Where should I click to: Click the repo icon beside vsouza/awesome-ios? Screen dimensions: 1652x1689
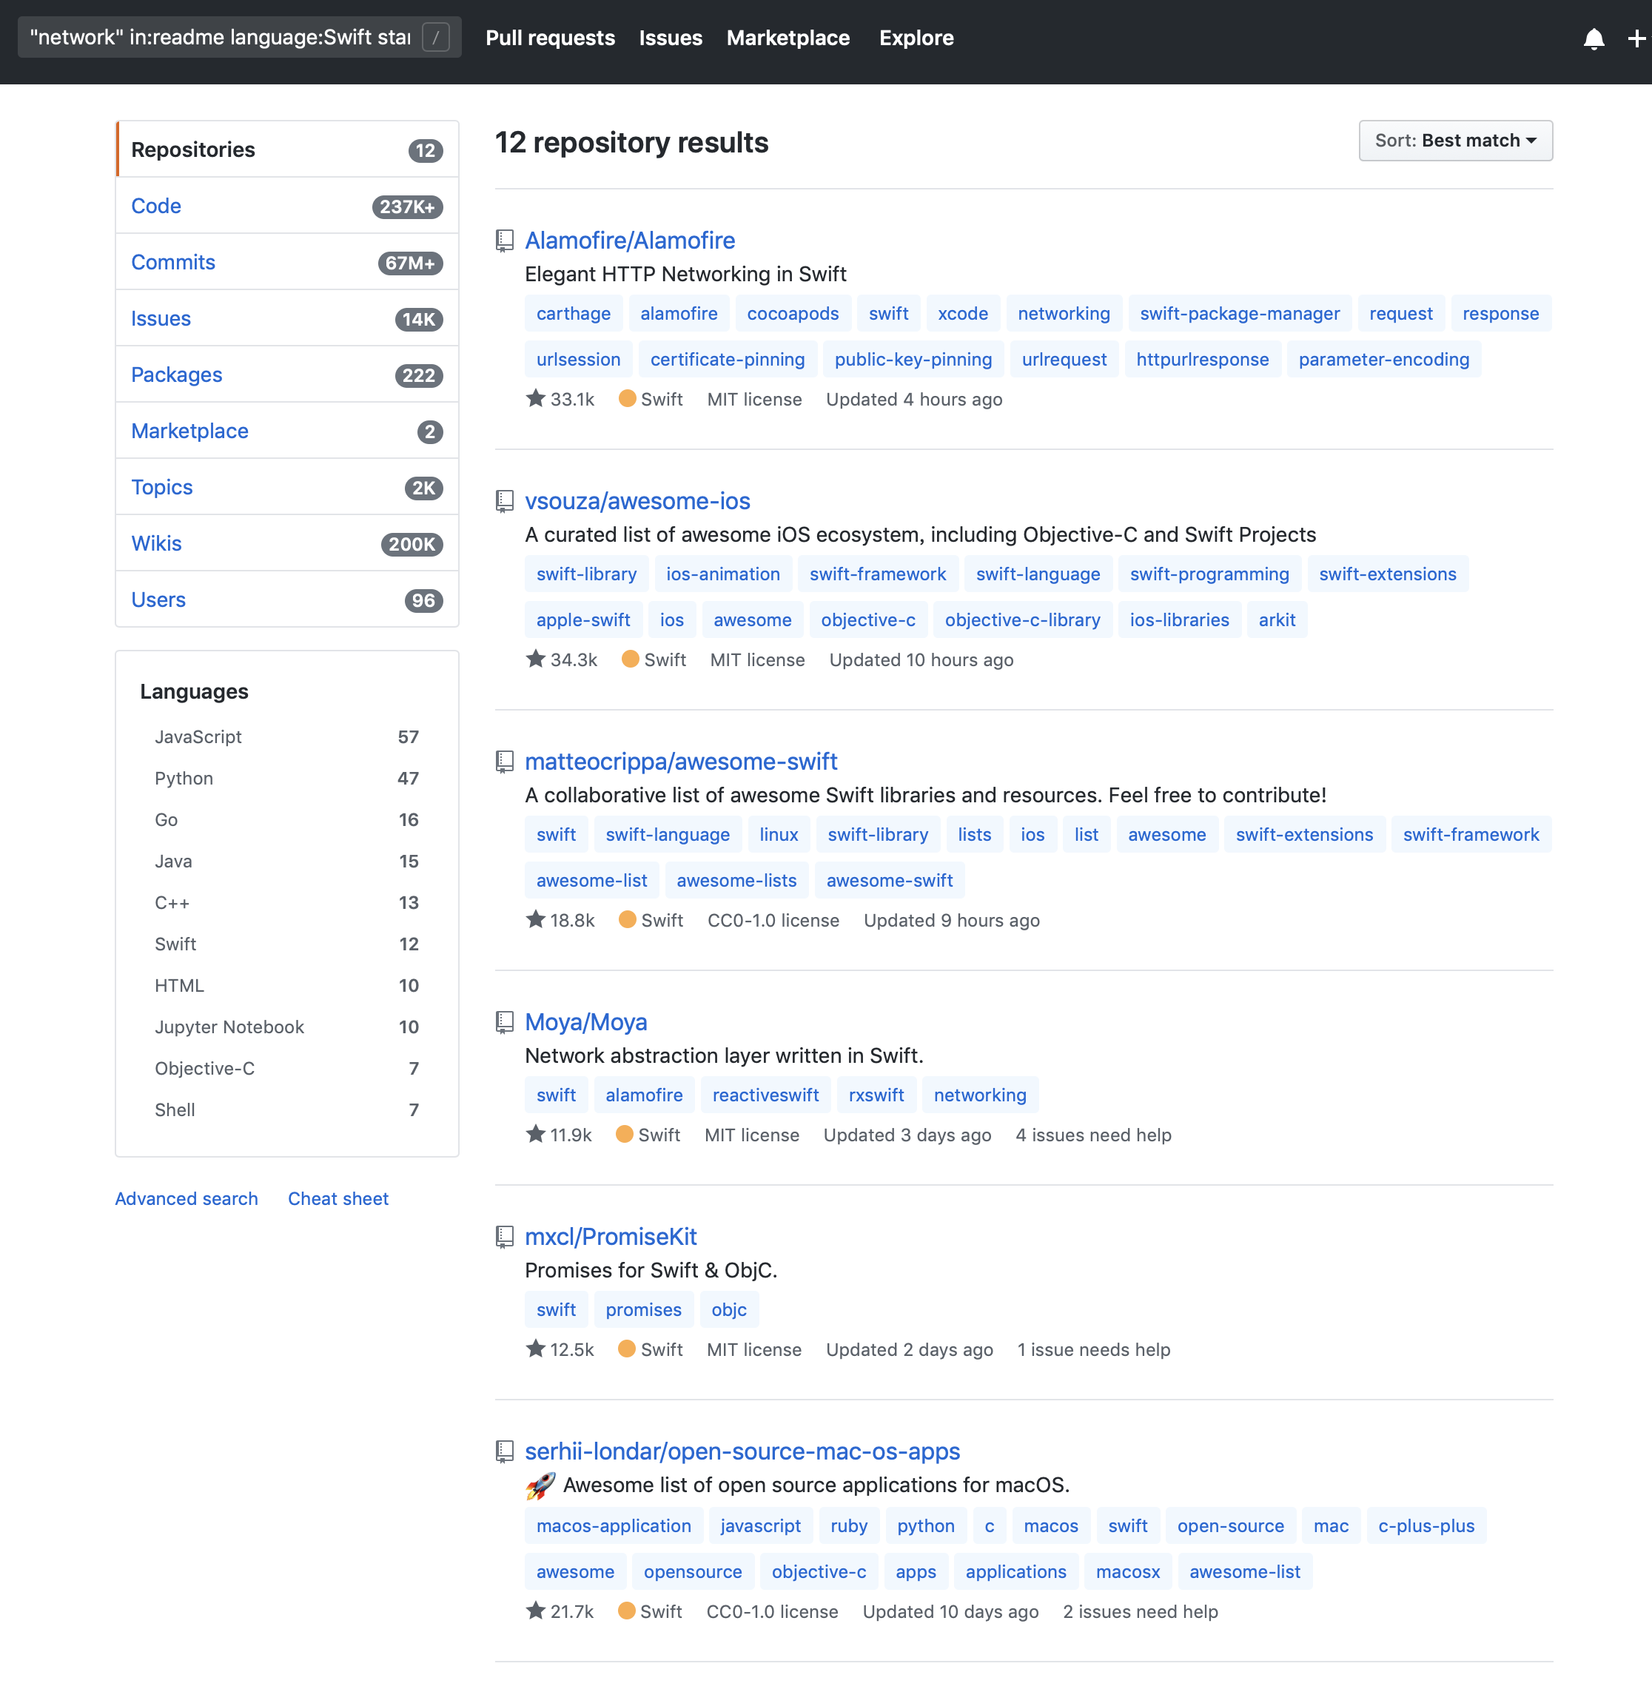pos(504,500)
